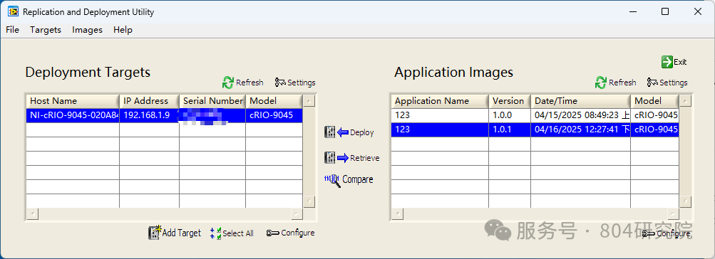Click cRIO-9045 model cell in targets table
This screenshot has height=259, width=715.
[274, 115]
